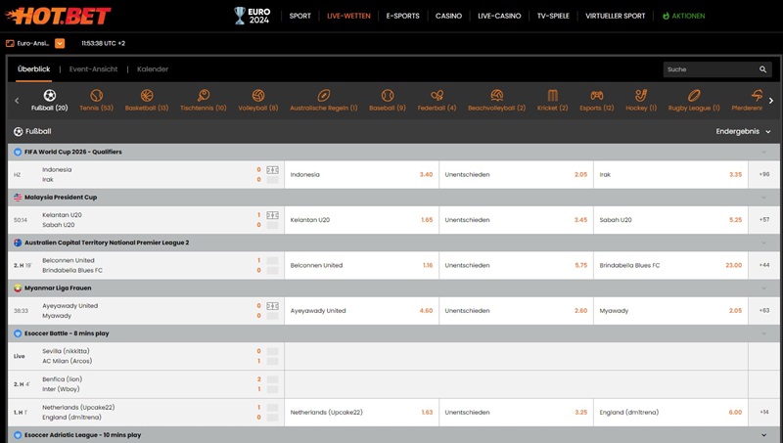Open the AKTIONEN promotions menu

tap(683, 16)
